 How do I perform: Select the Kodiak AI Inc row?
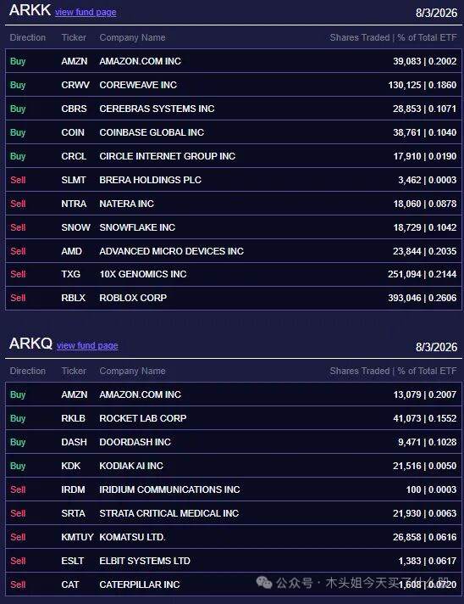click(x=234, y=466)
